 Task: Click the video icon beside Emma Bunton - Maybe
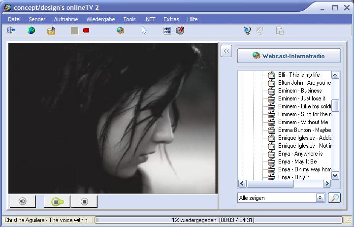(272, 130)
